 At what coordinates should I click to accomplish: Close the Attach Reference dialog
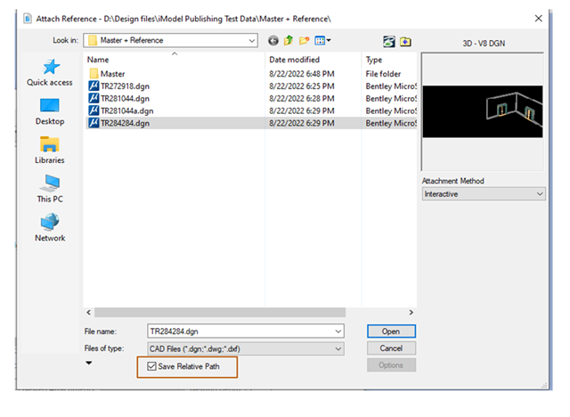(x=538, y=19)
